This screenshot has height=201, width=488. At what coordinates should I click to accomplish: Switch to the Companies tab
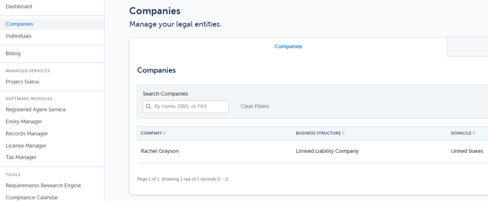288,46
